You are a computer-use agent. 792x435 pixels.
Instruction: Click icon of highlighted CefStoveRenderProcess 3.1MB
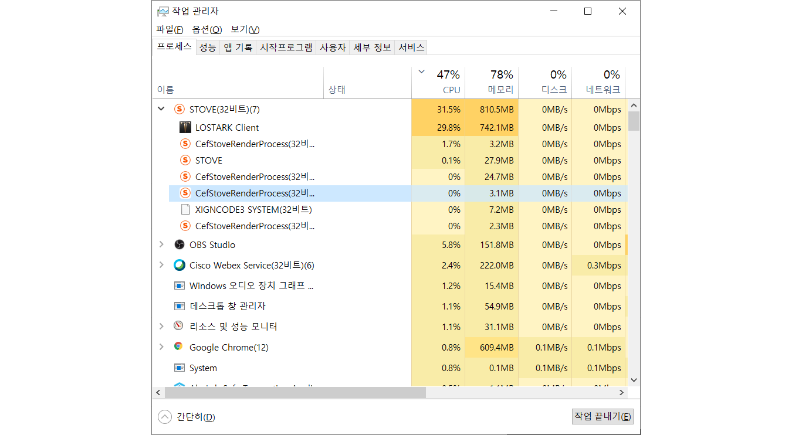(185, 193)
